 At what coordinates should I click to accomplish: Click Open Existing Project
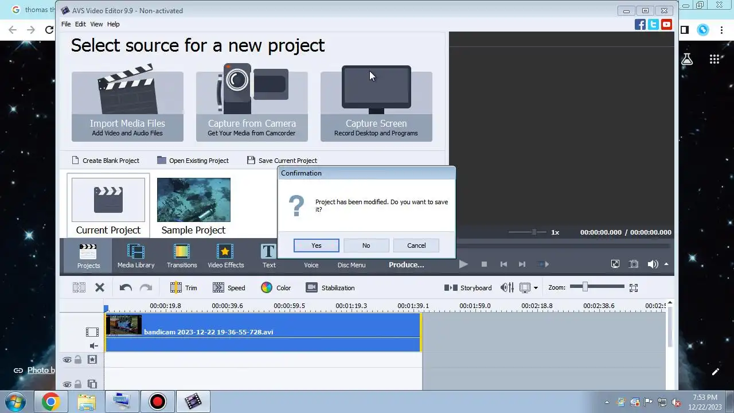click(193, 161)
